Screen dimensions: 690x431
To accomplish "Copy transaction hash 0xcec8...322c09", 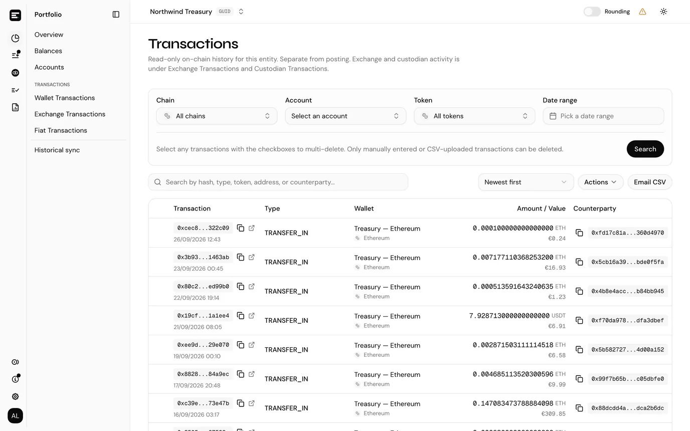I will [241, 228].
